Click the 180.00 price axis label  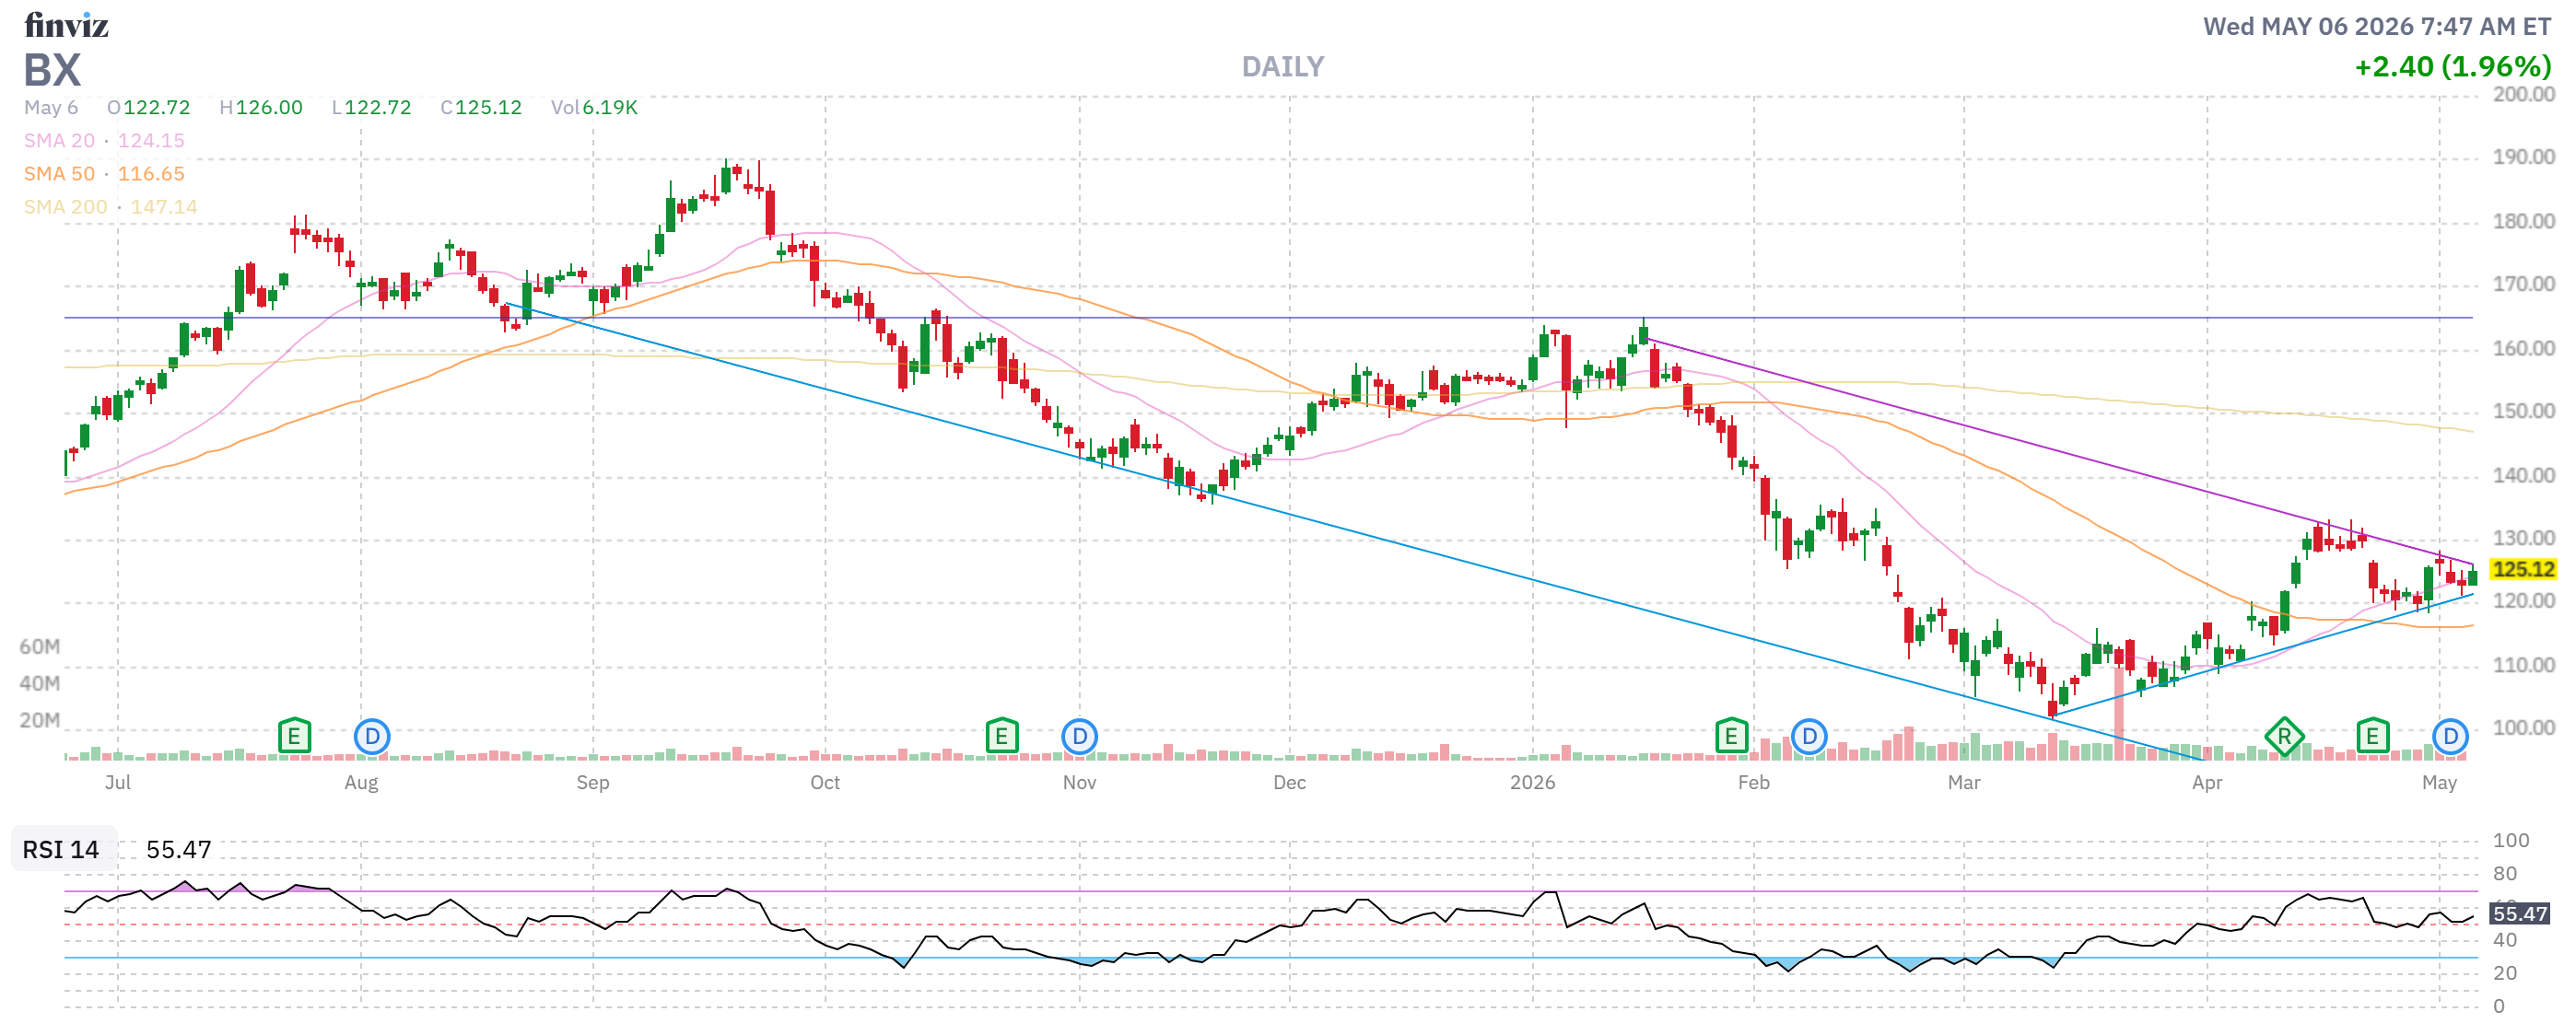2523,221
